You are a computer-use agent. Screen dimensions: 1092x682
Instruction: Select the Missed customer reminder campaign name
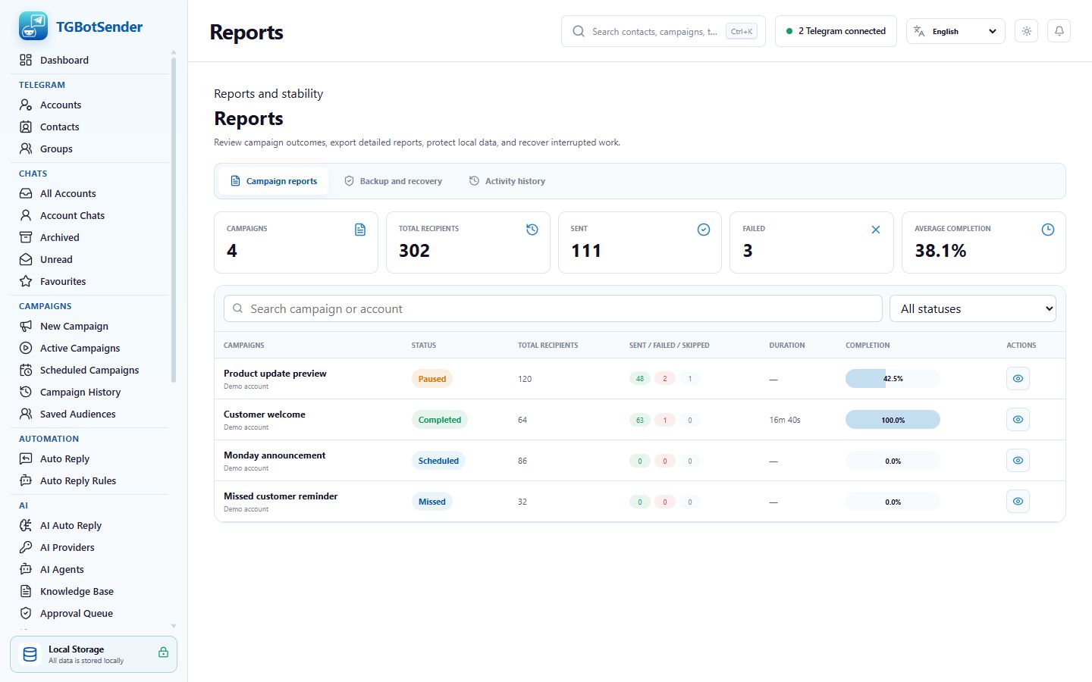281,496
